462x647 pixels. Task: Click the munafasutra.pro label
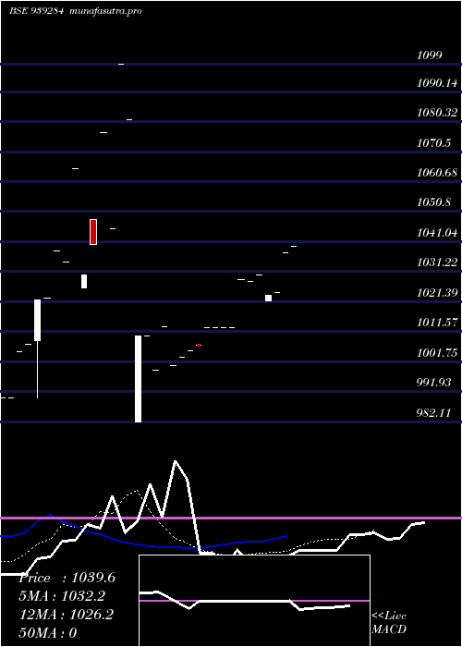coord(105,11)
